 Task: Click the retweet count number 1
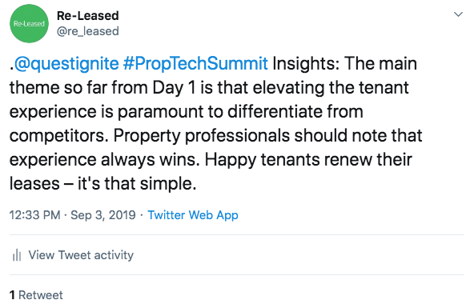pyautogui.click(x=12, y=295)
